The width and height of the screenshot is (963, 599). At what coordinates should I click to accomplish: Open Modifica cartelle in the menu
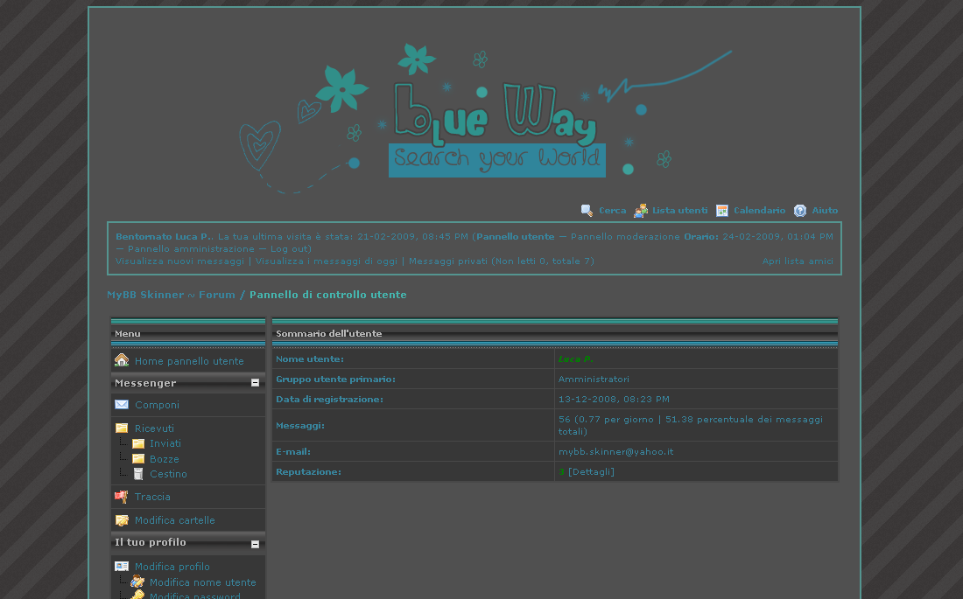tap(174, 520)
